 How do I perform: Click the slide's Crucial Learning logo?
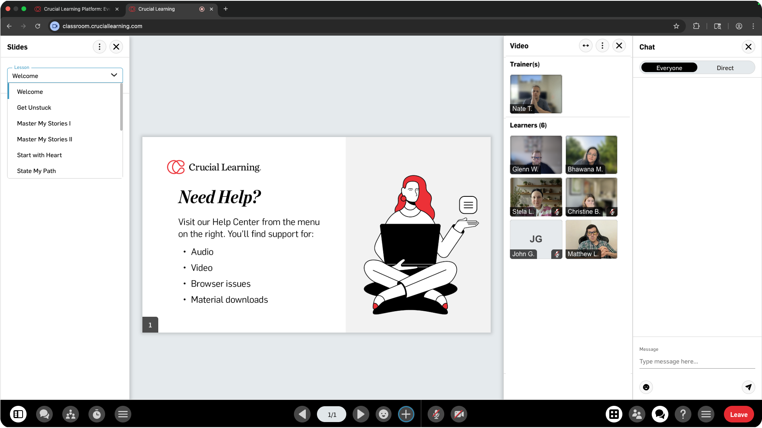click(214, 167)
